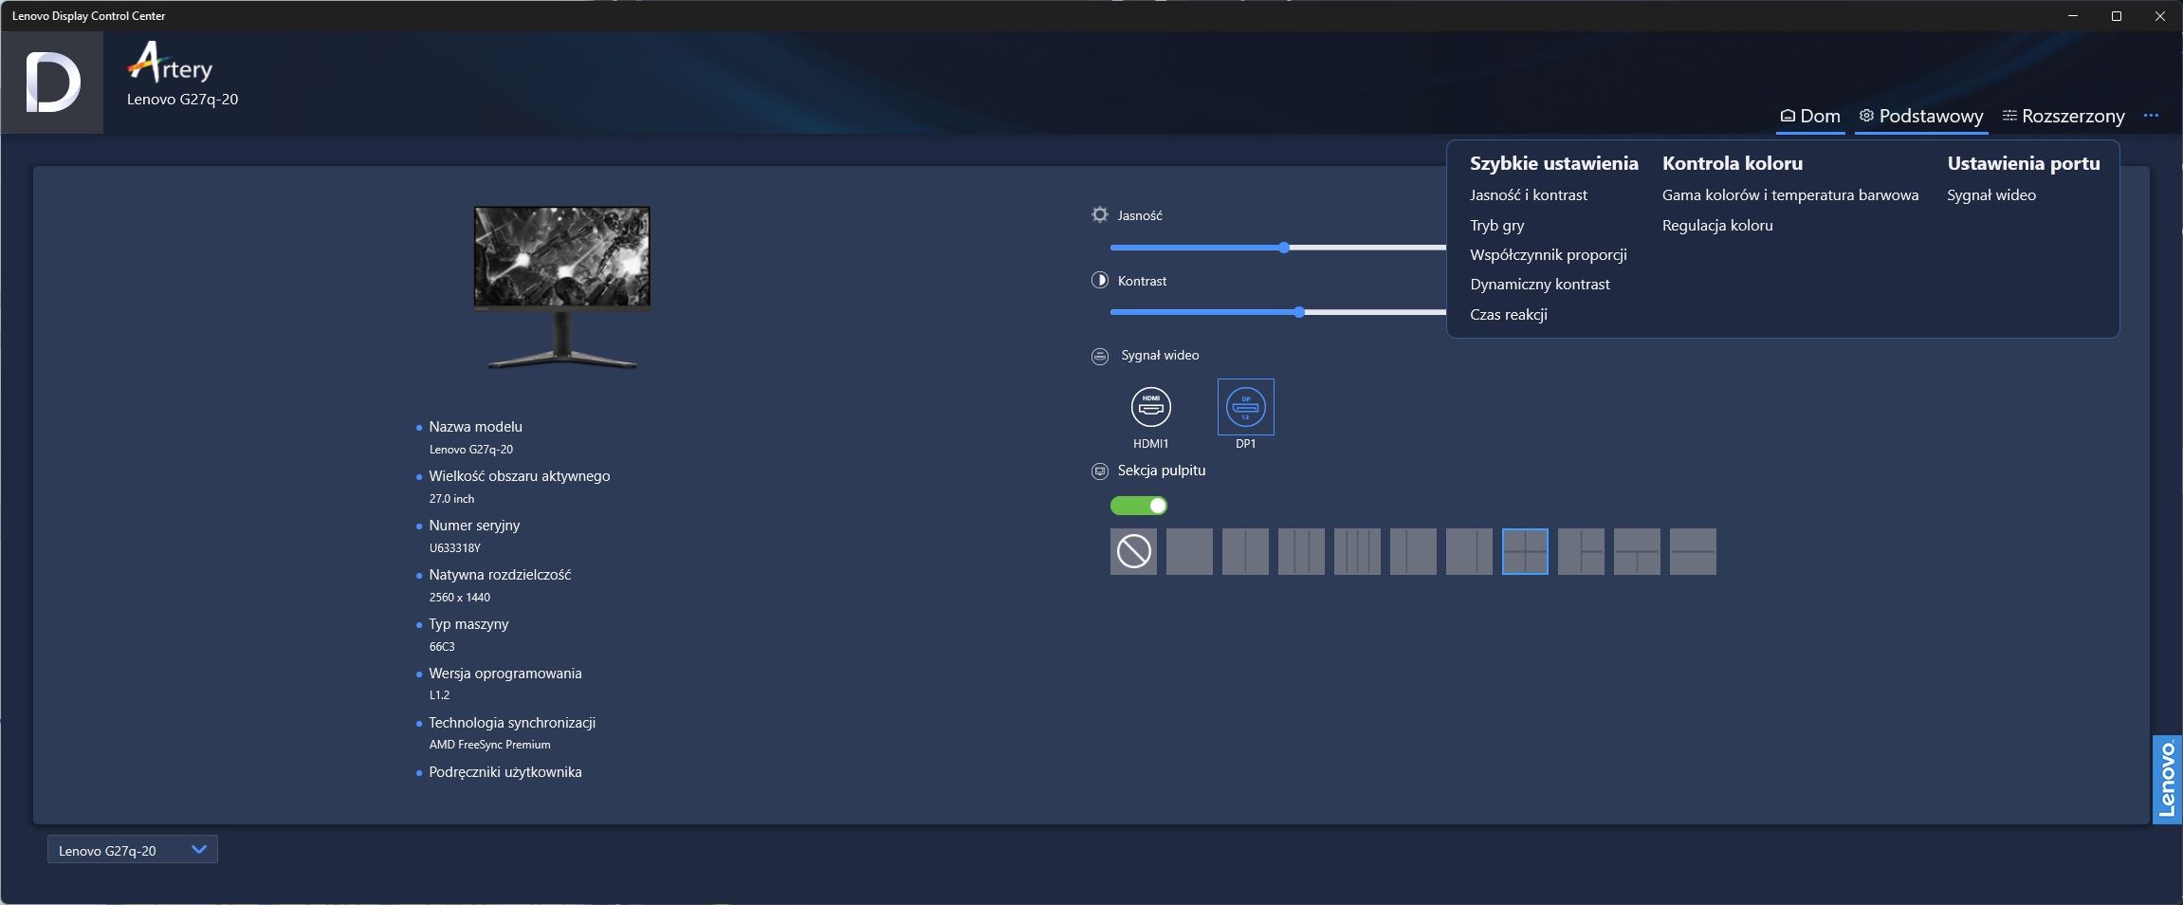Maximize the Lenovo Display Control Center window
Screen dimensions: 2183x905
coord(2116,16)
